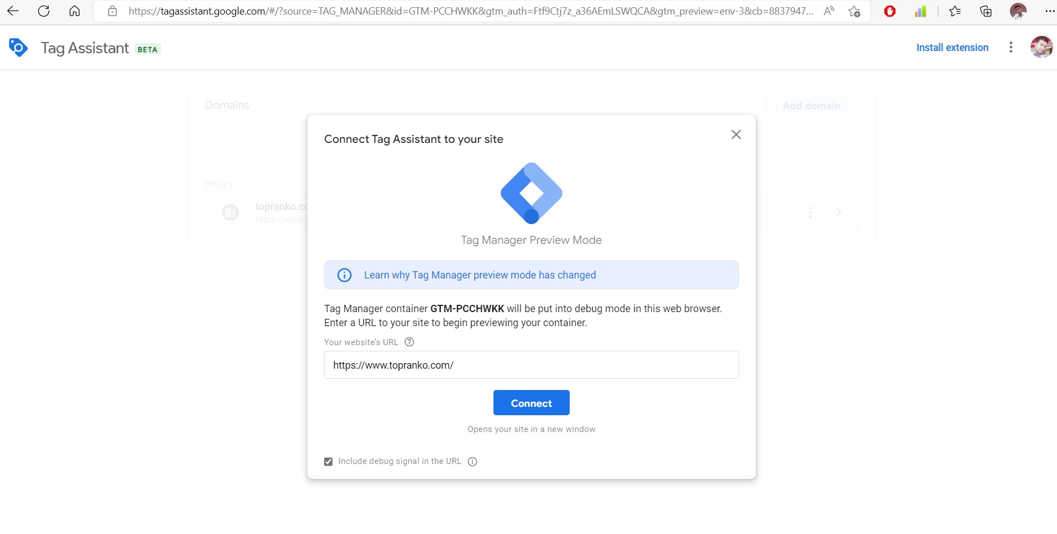This screenshot has height=534, width=1057.
Task: Open the Collections icon
Action: click(986, 11)
